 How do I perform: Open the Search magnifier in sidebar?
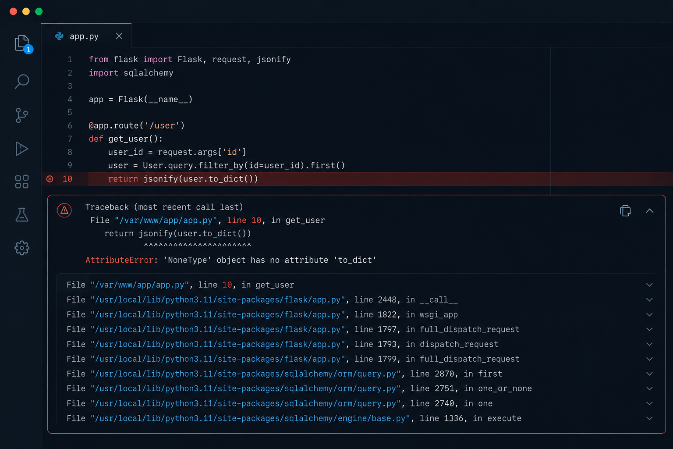(21, 81)
